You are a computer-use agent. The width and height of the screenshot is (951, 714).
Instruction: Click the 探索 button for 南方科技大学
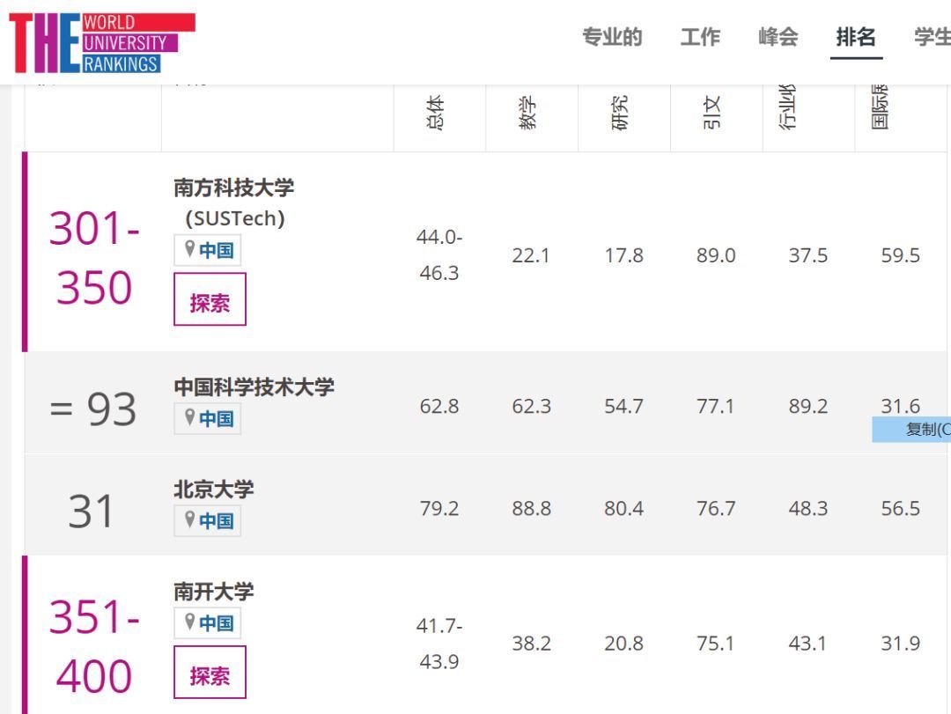211,299
